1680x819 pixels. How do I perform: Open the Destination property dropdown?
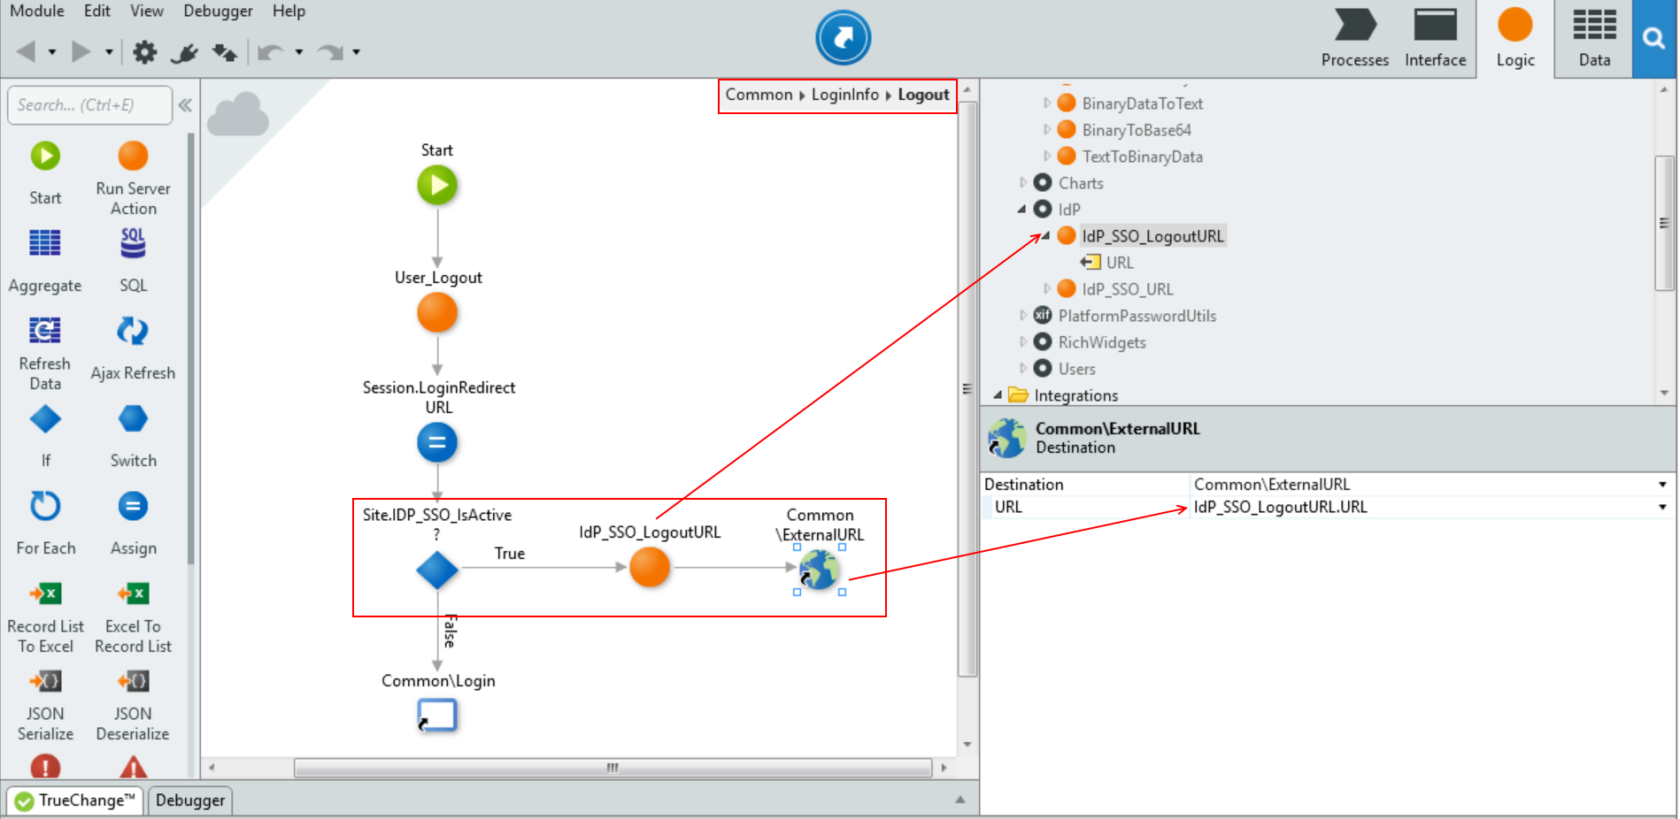coord(1661,485)
